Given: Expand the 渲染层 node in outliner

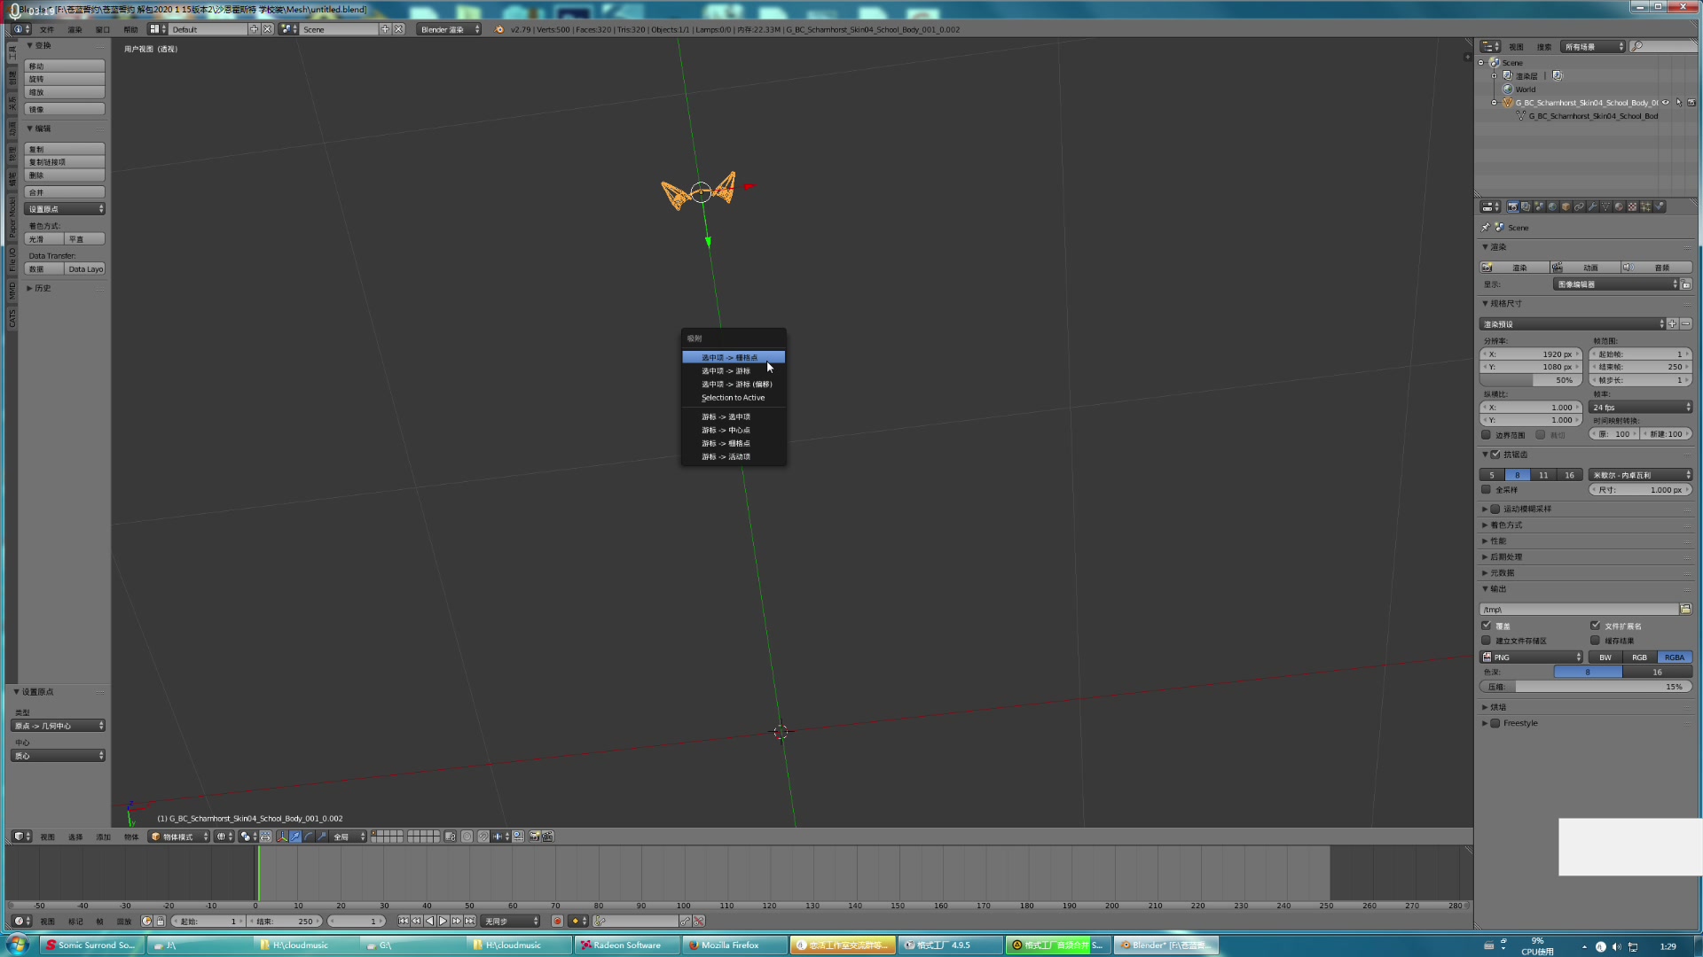Looking at the screenshot, I should click(1494, 76).
